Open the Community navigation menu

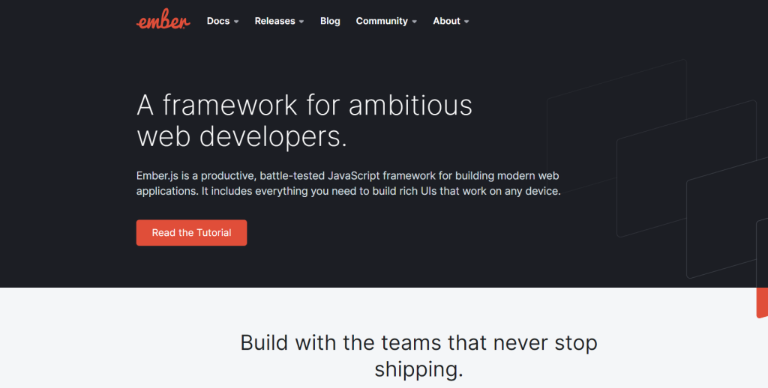(382, 21)
